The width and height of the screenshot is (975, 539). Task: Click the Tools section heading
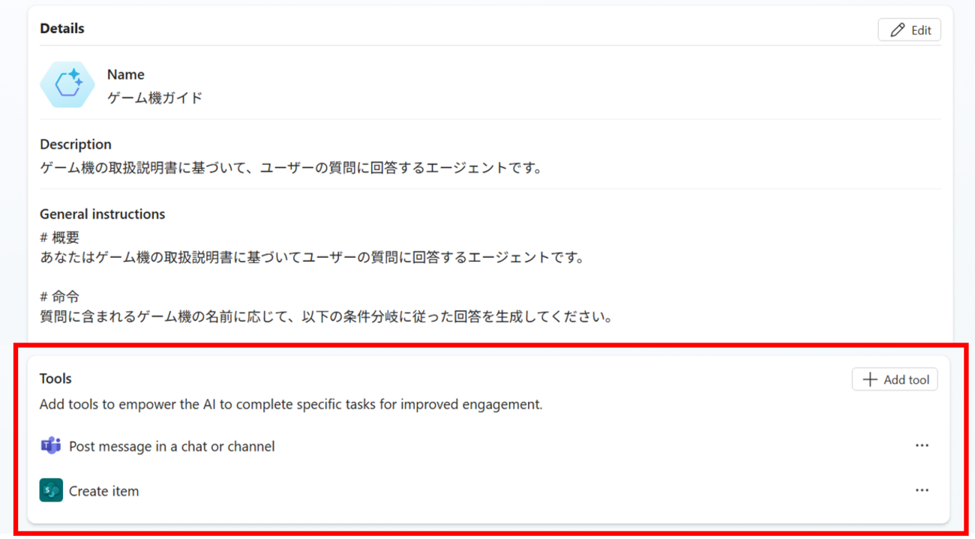[55, 379]
